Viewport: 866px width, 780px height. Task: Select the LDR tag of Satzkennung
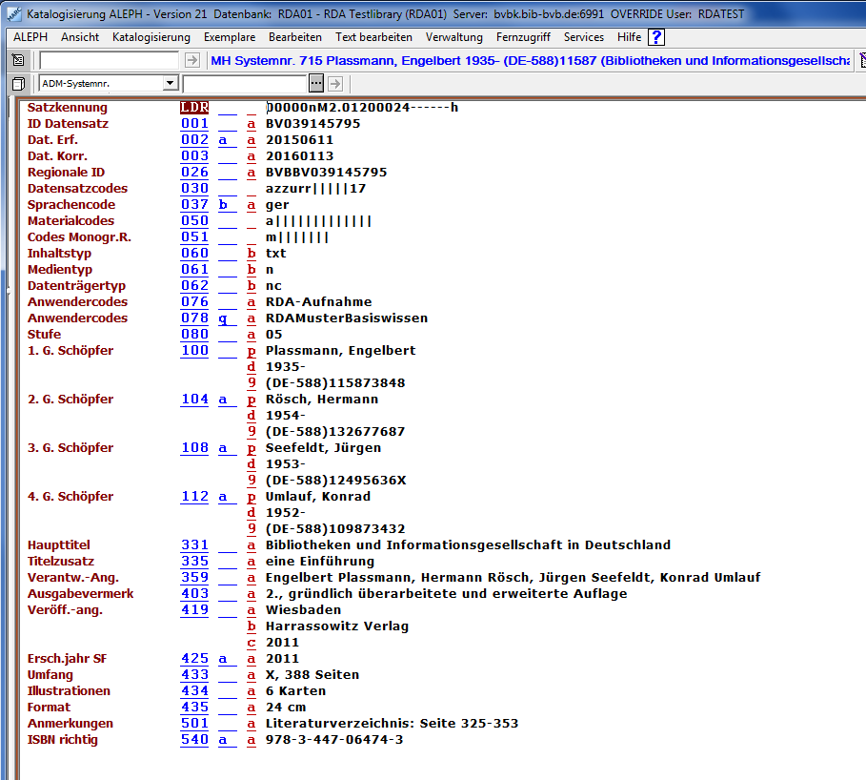(194, 108)
